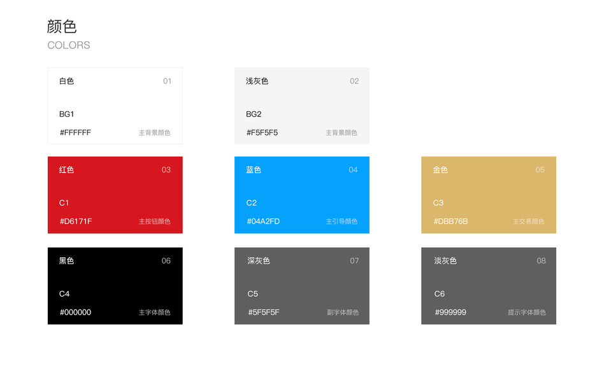Select the C6 swatch numbered 08
The height and width of the screenshot is (382, 611).
tap(489, 286)
